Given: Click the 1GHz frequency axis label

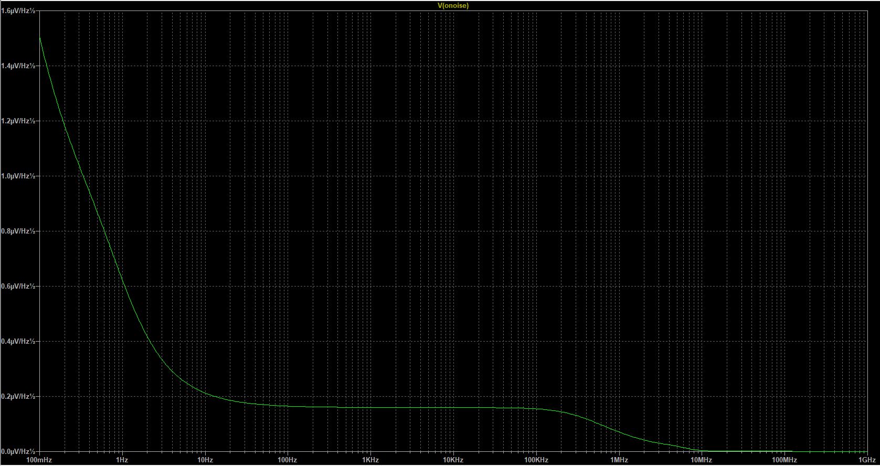Looking at the screenshot, I should coord(867,460).
